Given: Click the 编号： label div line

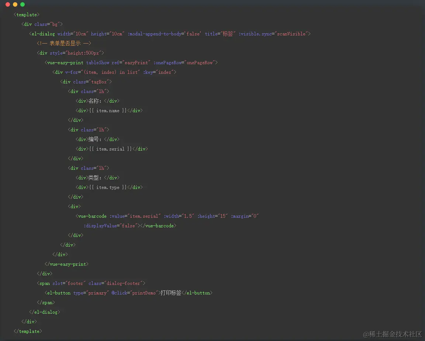Looking at the screenshot, I should [x=97, y=139].
